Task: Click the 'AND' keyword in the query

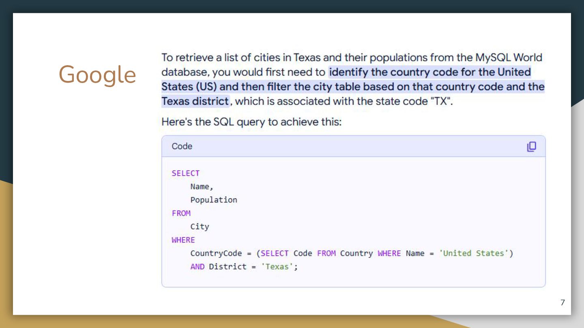Action: click(198, 266)
